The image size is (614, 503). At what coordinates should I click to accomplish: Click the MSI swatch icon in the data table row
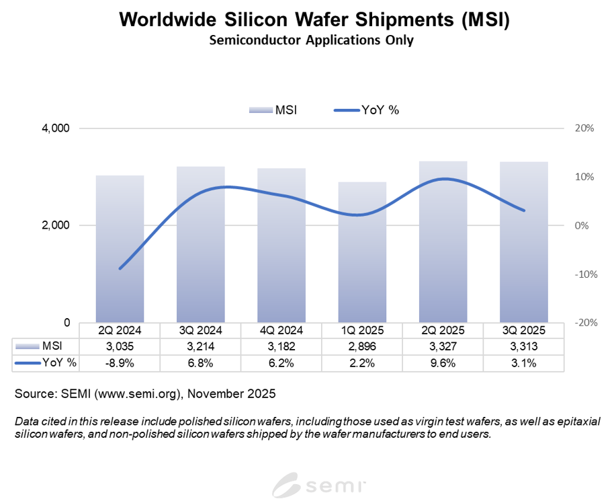(x=27, y=346)
